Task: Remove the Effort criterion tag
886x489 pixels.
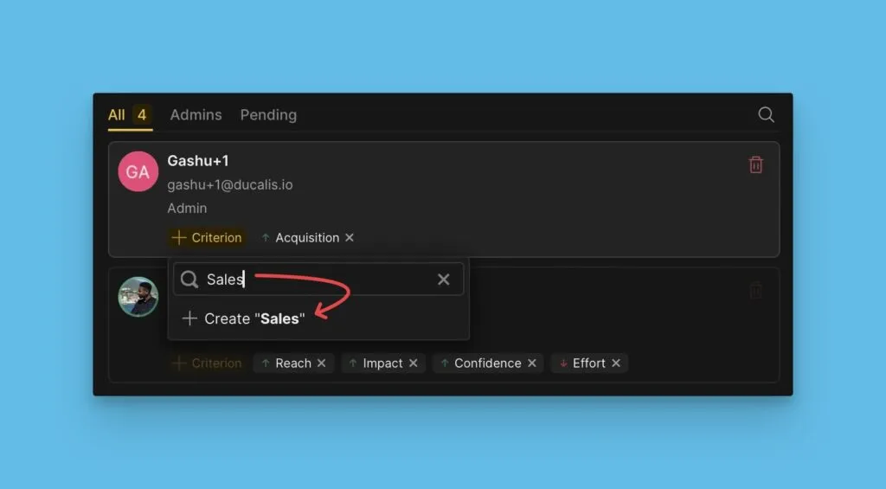Action: (x=616, y=364)
